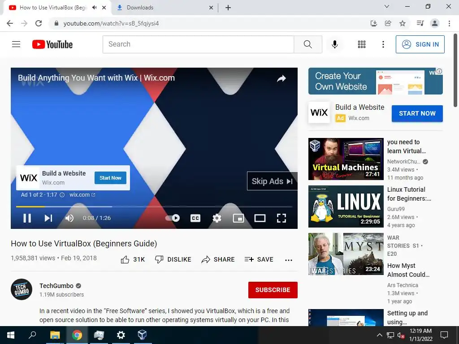This screenshot has height=344, width=459.
Task: Mute the video player volume
Action: click(x=69, y=218)
